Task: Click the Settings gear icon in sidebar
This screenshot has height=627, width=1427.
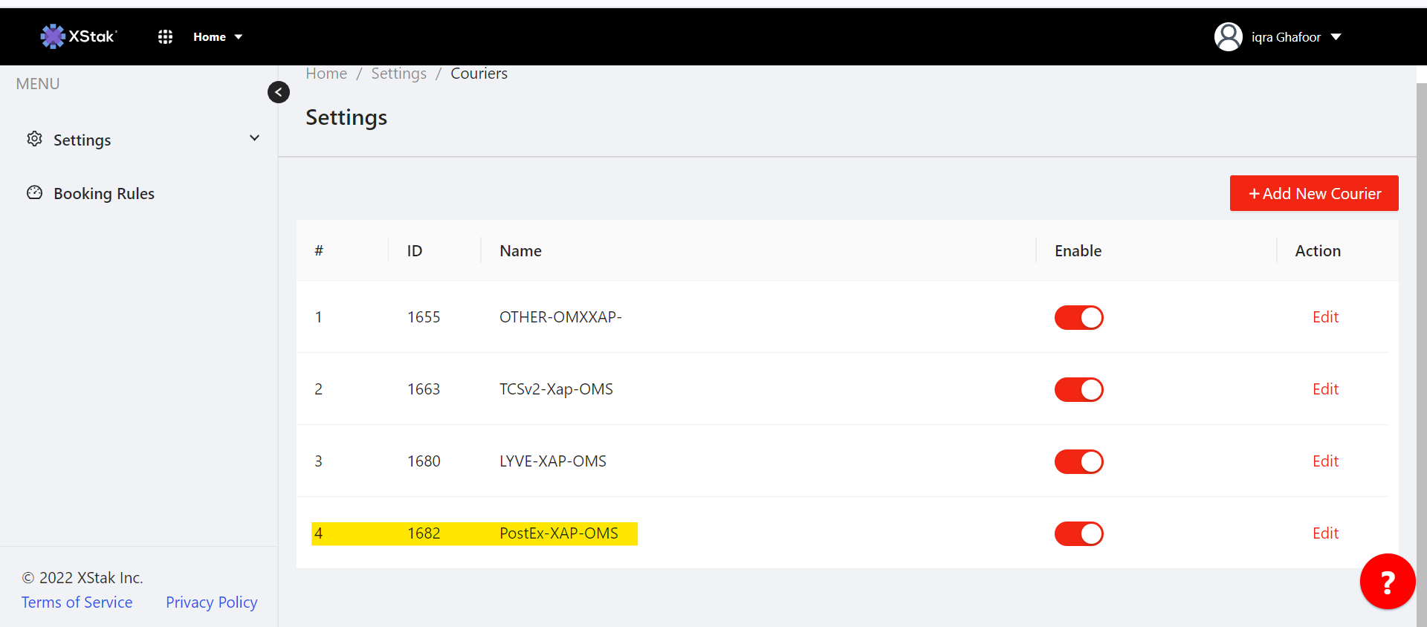Action: 35,139
